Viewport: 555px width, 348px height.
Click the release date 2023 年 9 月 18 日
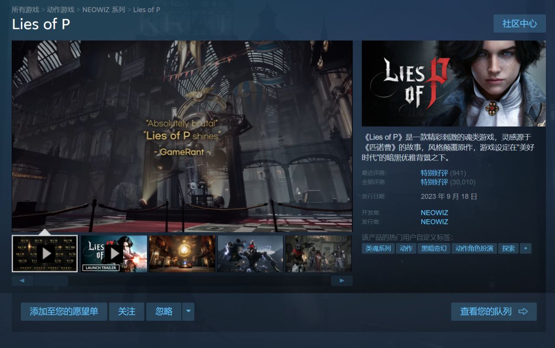point(449,196)
